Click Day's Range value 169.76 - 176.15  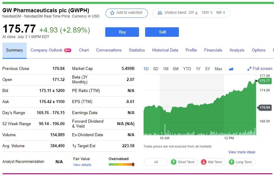pos(51,113)
